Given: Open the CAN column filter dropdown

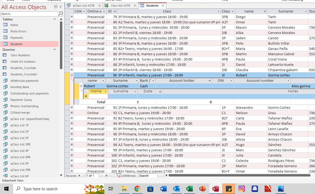Looking at the screenshot, I should (x=84, y=11).
